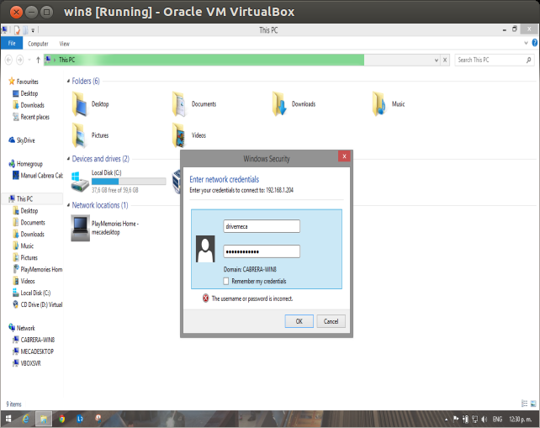Viewport: 540px width, 428px height.
Task: Click the Back navigation arrow
Action: pyautogui.click(x=8, y=60)
